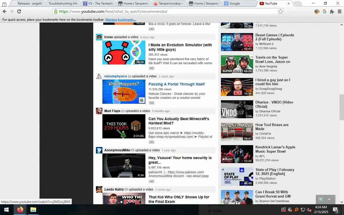The image size is (344, 215).
Task: Open 'That Kid Who ONLY Shows Up' title
Action: click(179, 199)
